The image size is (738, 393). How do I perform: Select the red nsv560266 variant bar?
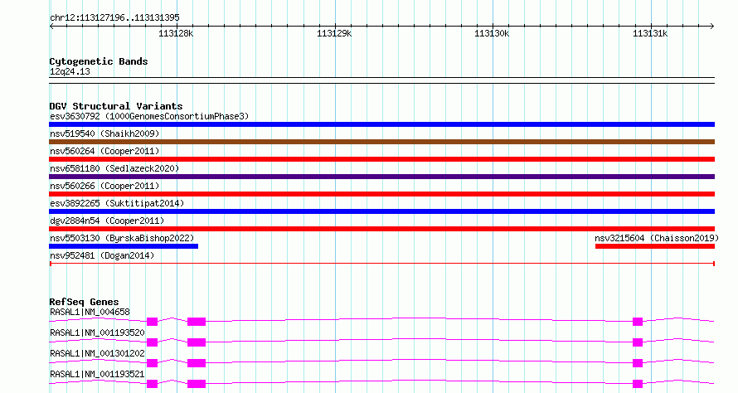[381, 194]
